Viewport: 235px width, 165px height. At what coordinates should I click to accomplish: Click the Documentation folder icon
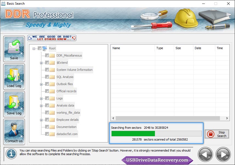tap(52, 127)
